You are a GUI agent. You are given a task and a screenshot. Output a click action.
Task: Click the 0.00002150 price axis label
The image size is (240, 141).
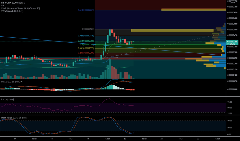(x=232, y=69)
